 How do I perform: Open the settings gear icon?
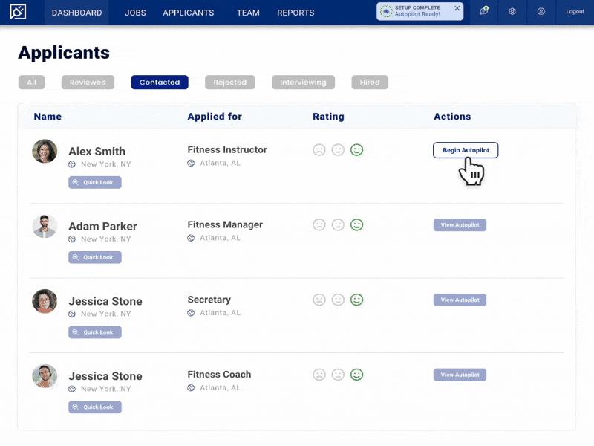pyautogui.click(x=512, y=12)
